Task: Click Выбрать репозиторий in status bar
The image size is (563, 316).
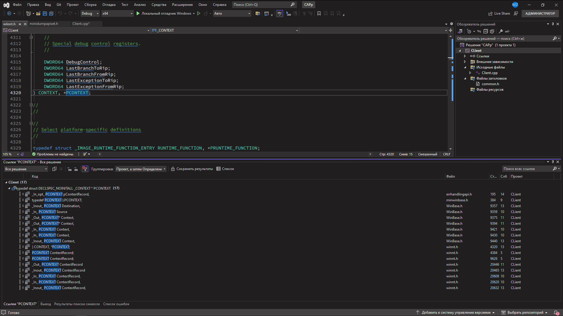Action: (x=525, y=312)
